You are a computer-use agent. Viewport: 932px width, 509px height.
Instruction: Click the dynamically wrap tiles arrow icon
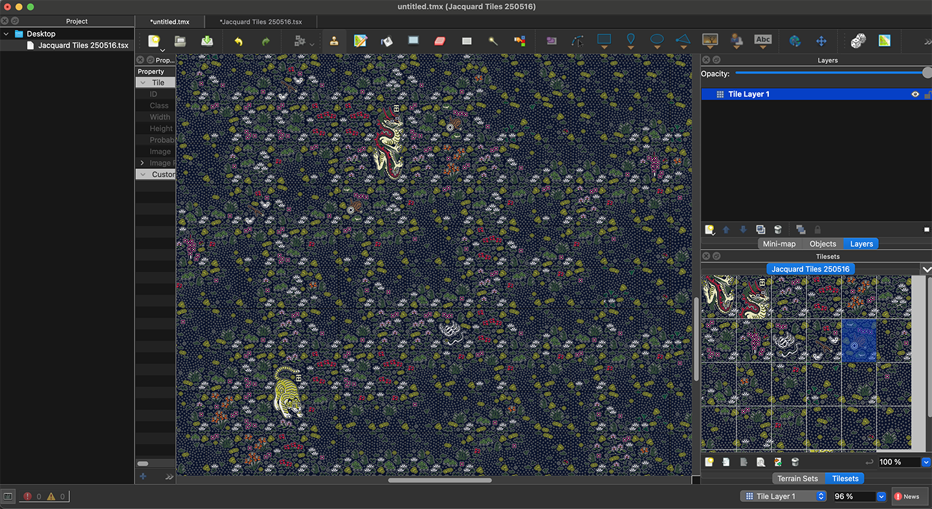(870, 462)
